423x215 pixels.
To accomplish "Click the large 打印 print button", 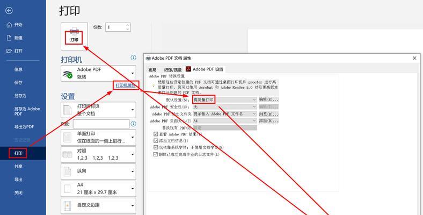I will click(74, 36).
